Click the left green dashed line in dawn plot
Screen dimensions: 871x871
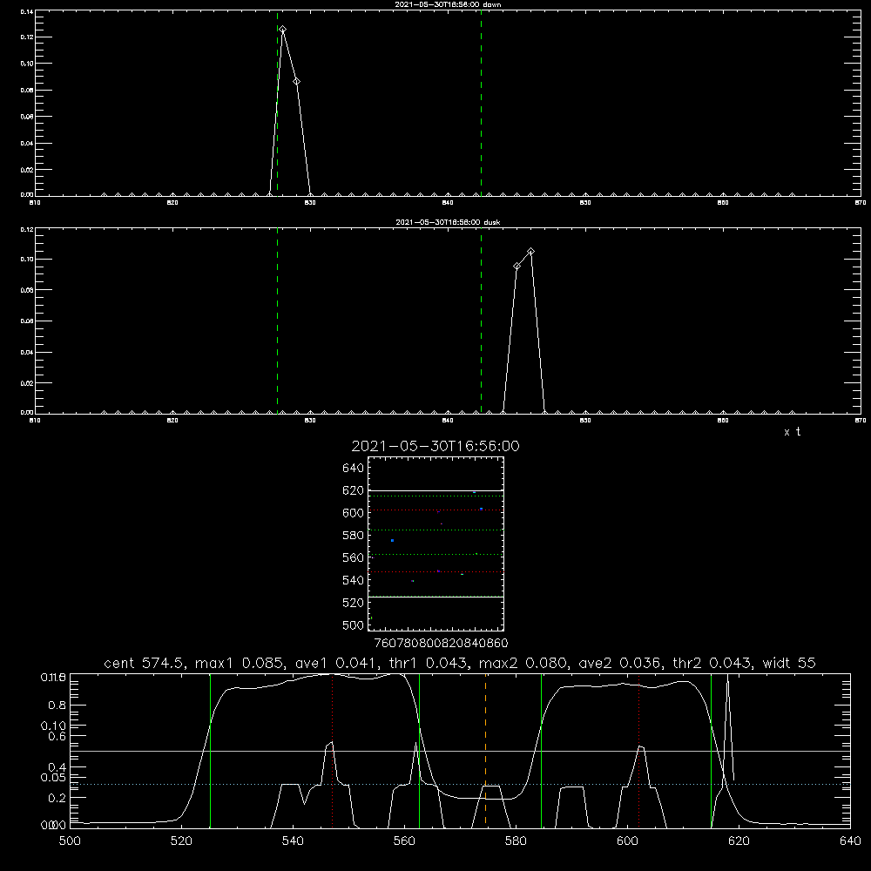277,104
